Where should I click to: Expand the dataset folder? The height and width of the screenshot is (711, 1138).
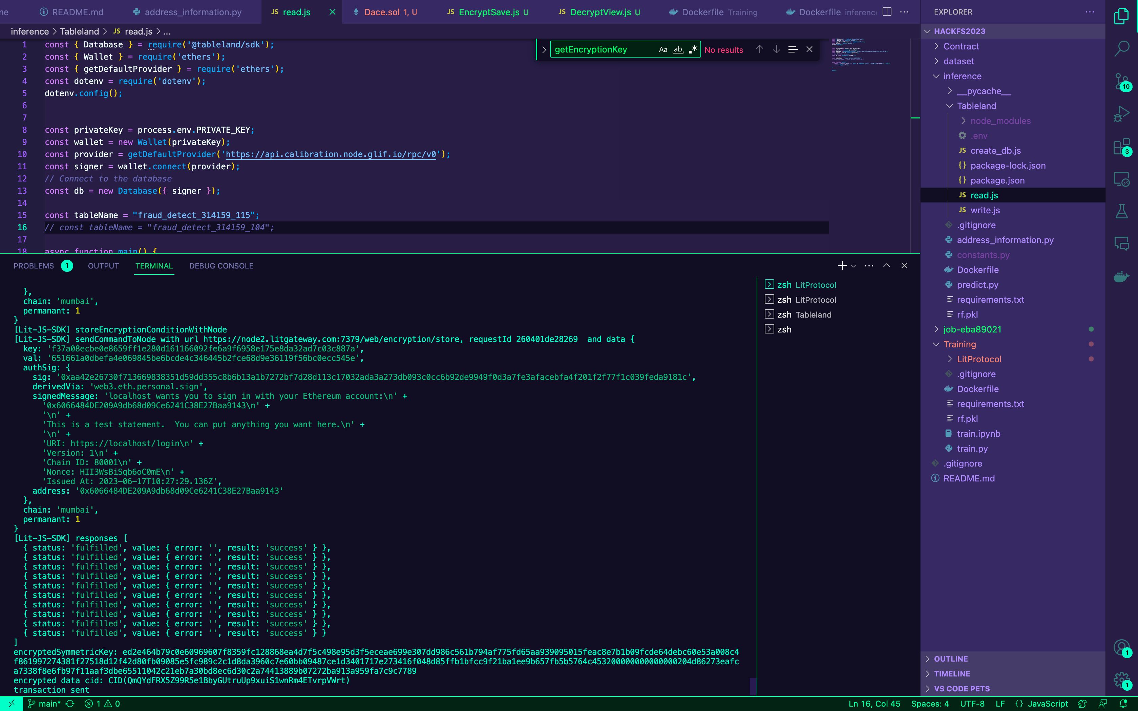point(958,61)
